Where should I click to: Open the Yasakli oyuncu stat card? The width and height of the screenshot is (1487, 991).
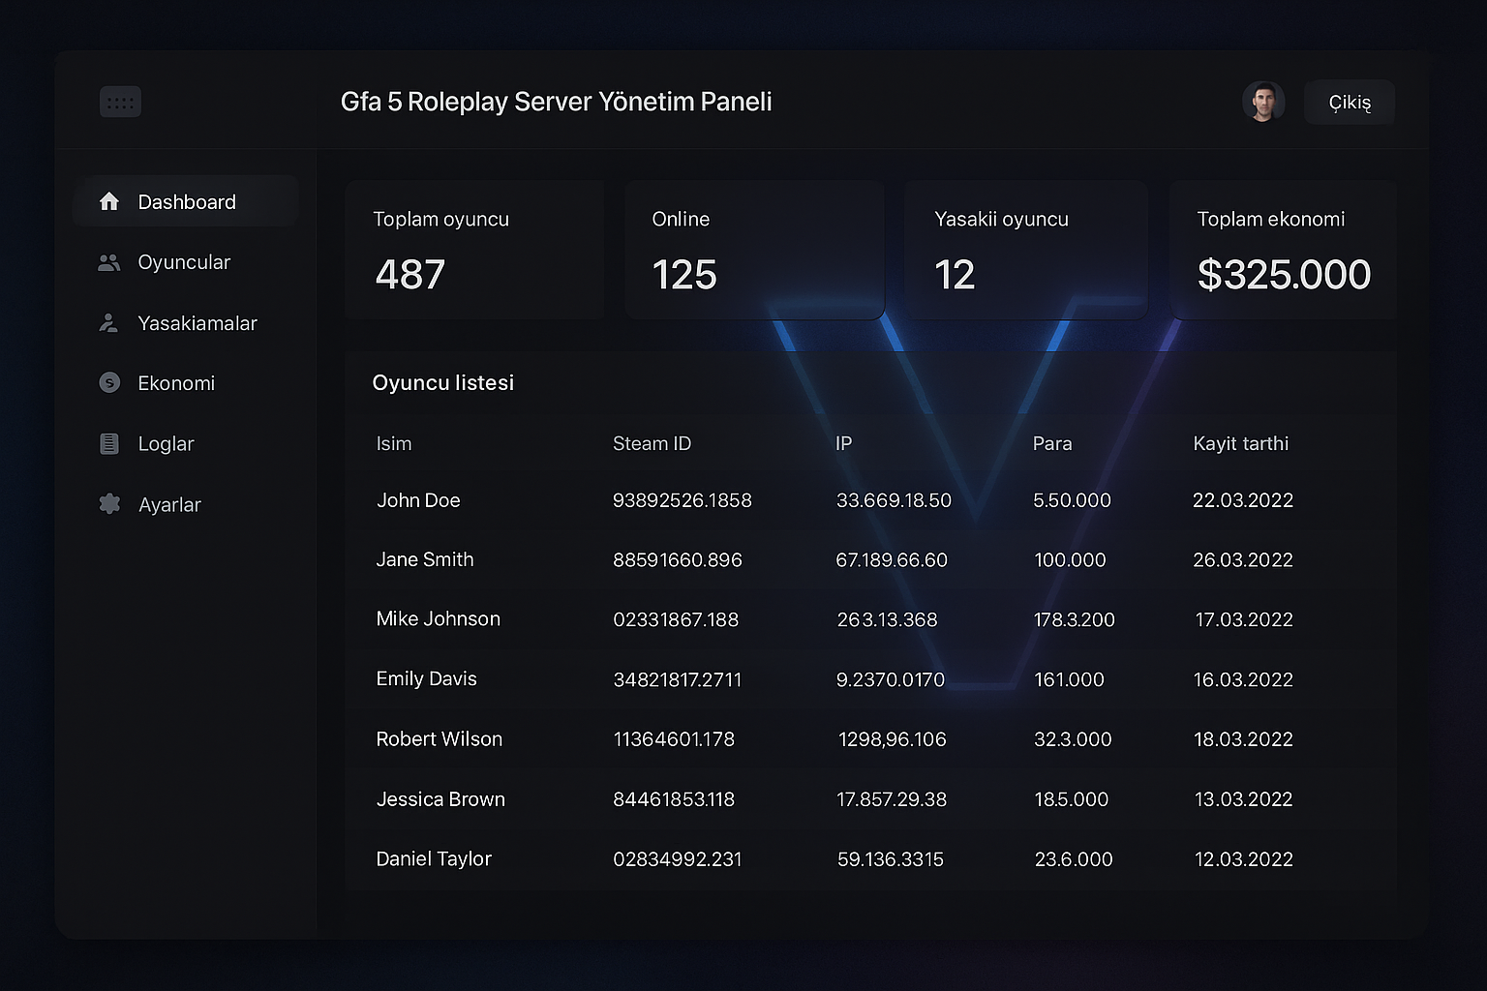point(1026,250)
